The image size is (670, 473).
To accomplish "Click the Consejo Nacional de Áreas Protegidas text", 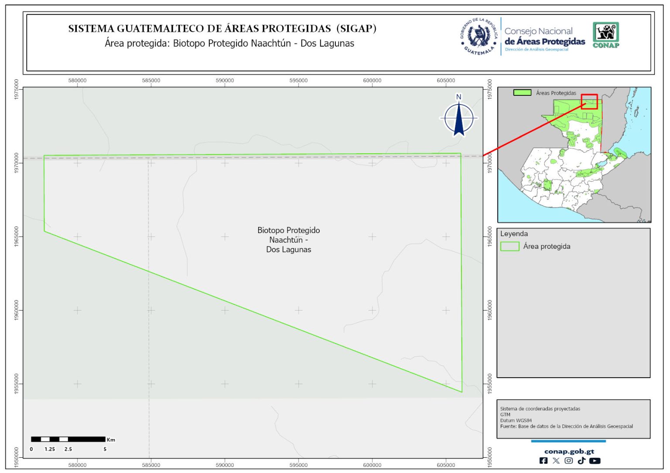I will click(544, 37).
